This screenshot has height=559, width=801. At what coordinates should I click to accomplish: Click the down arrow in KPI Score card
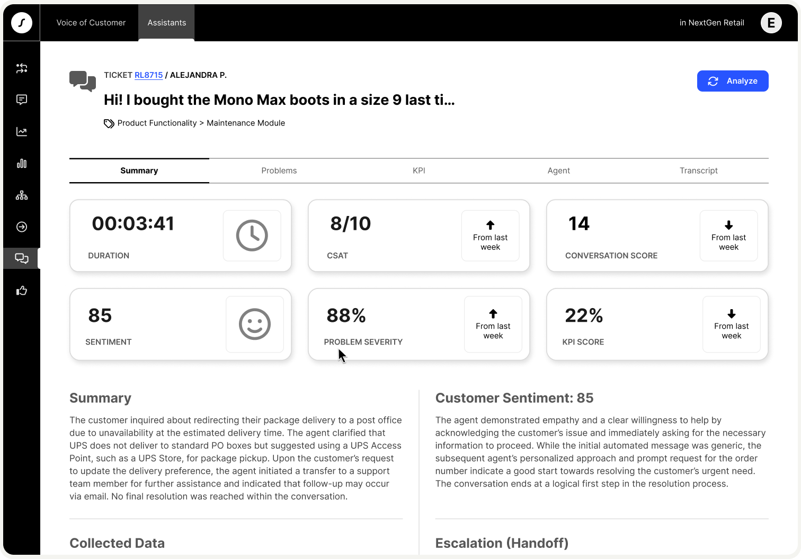point(732,313)
